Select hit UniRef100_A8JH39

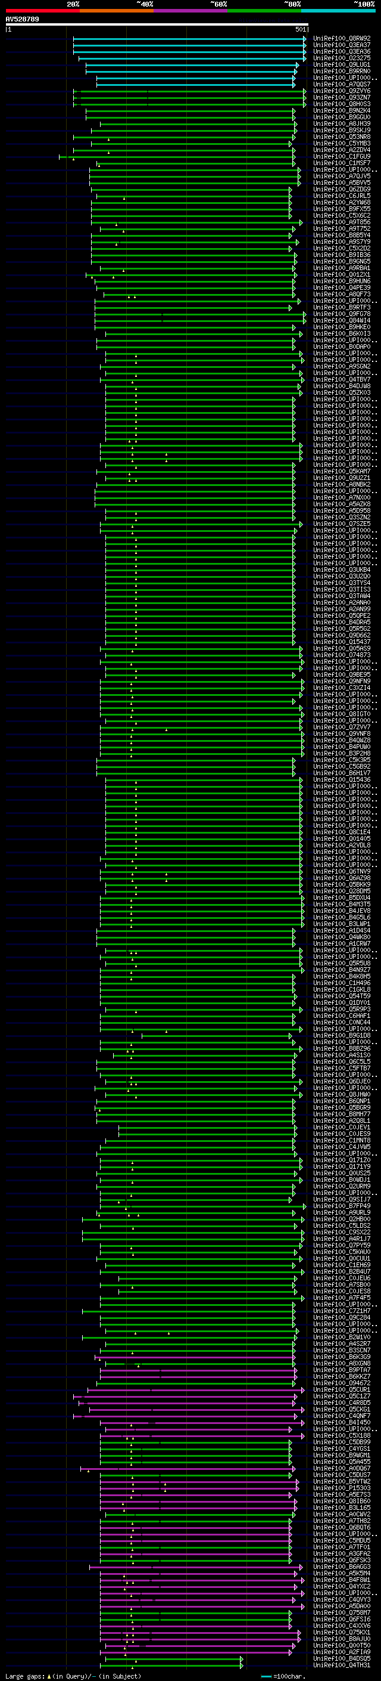tap(342, 123)
